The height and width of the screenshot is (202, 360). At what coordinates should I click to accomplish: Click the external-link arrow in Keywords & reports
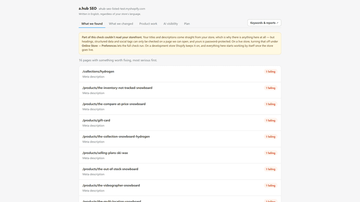(x=277, y=23)
